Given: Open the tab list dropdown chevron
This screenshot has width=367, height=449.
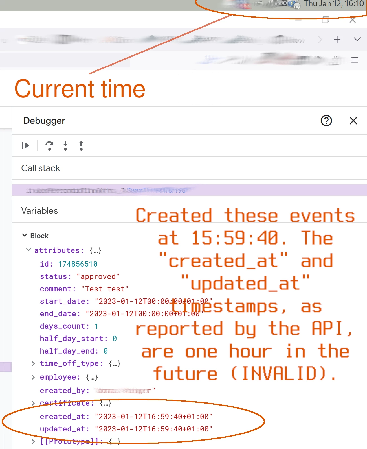Looking at the screenshot, I should click(357, 39).
